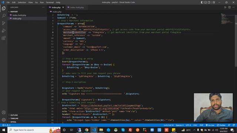Click the Windows taskbar search box
Screen dimensions: 237x133
(x=34, y=130)
